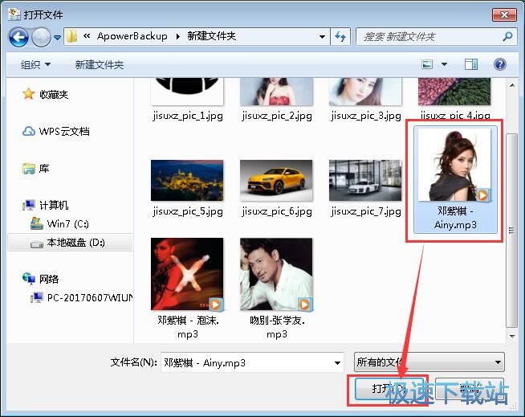Open the 所有的文件 file type dropdown

[429, 362]
